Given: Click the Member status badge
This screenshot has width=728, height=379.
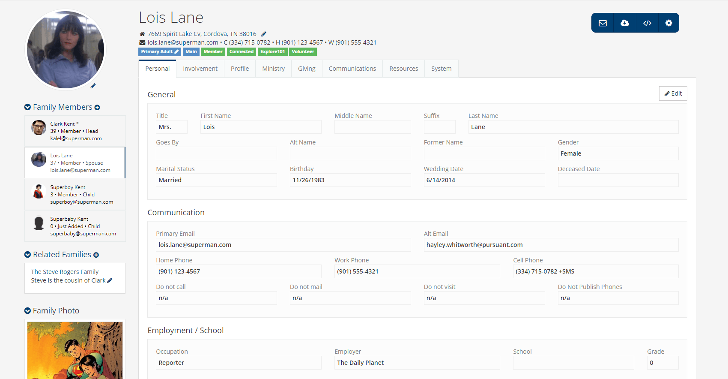Looking at the screenshot, I should (213, 52).
